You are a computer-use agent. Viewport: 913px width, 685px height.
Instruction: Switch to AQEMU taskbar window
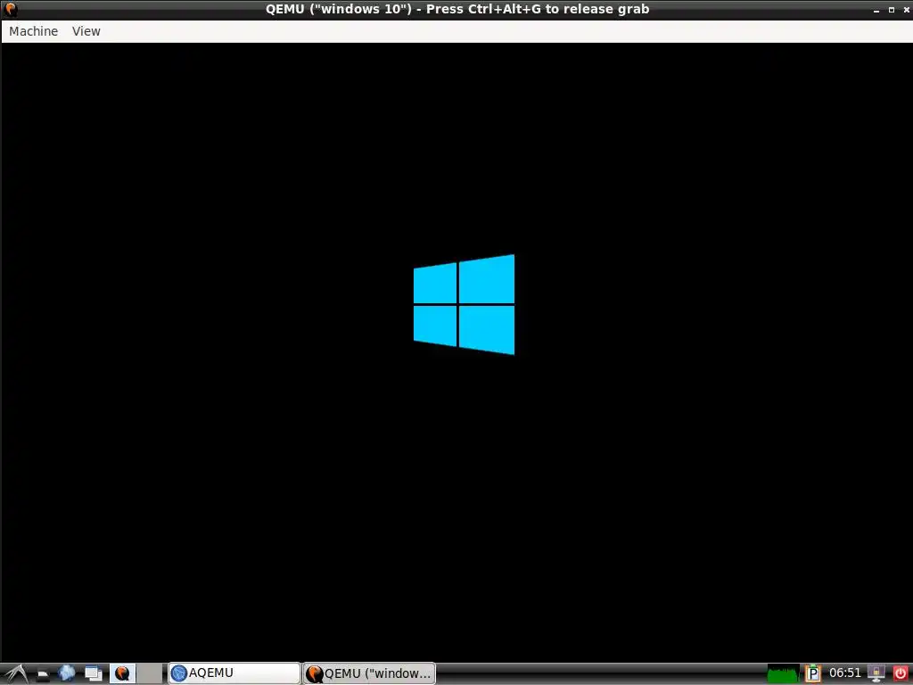click(x=234, y=673)
